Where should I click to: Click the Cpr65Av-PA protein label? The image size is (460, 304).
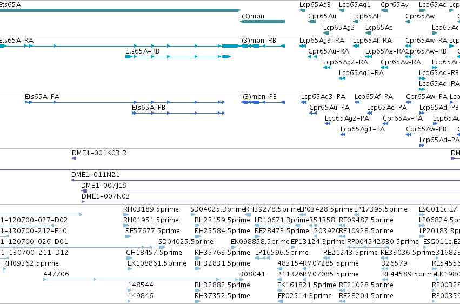tap(403, 118)
